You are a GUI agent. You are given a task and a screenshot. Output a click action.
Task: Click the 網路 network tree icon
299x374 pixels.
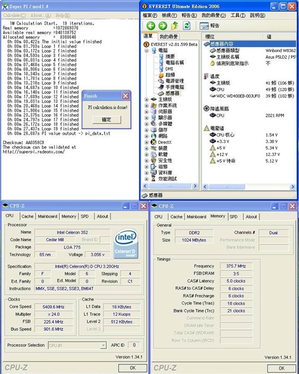pyautogui.click(x=154, y=136)
